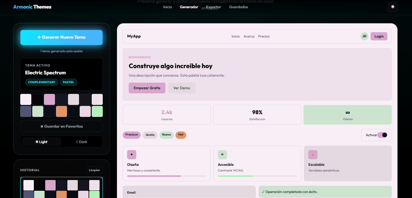Click the Empezar Gratis button
Image resolution: width=412 pixels, height=198 pixels.
[x=147, y=88]
